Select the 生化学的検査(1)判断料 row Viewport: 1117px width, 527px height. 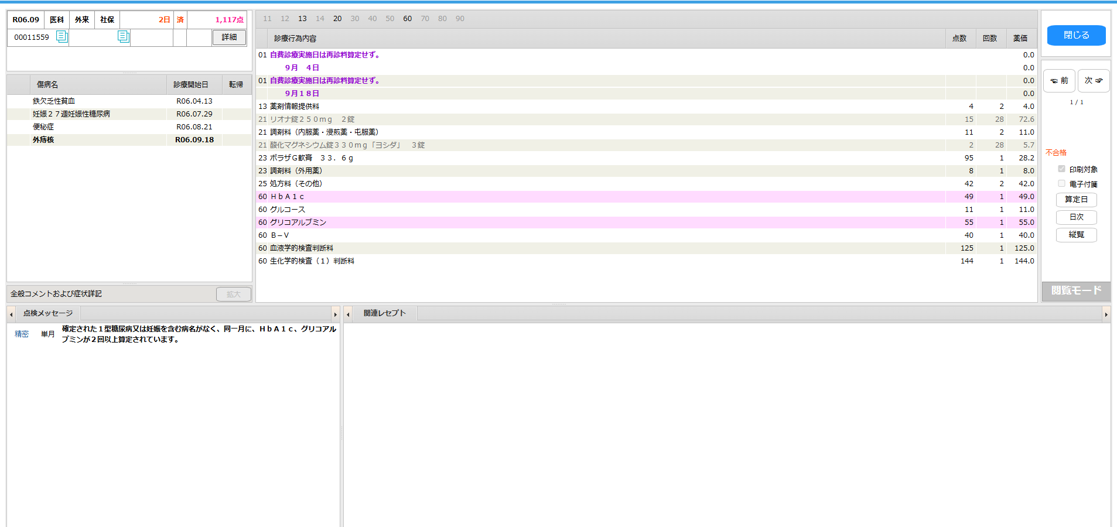pyautogui.click(x=647, y=261)
